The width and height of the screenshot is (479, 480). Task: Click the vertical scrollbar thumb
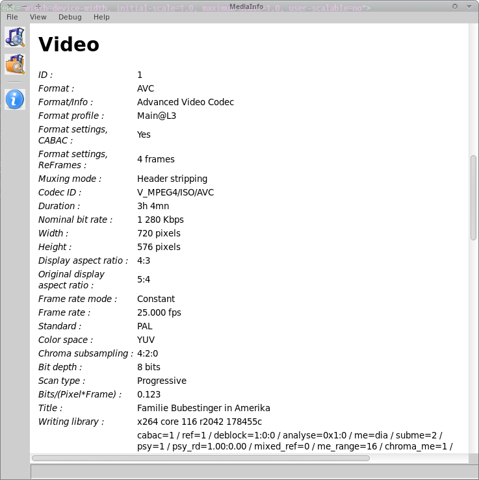473,197
